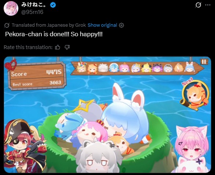The height and width of the screenshot is (175, 215).
Task: Click the blue bunny icon ending the progression bar
Action: [189, 67]
